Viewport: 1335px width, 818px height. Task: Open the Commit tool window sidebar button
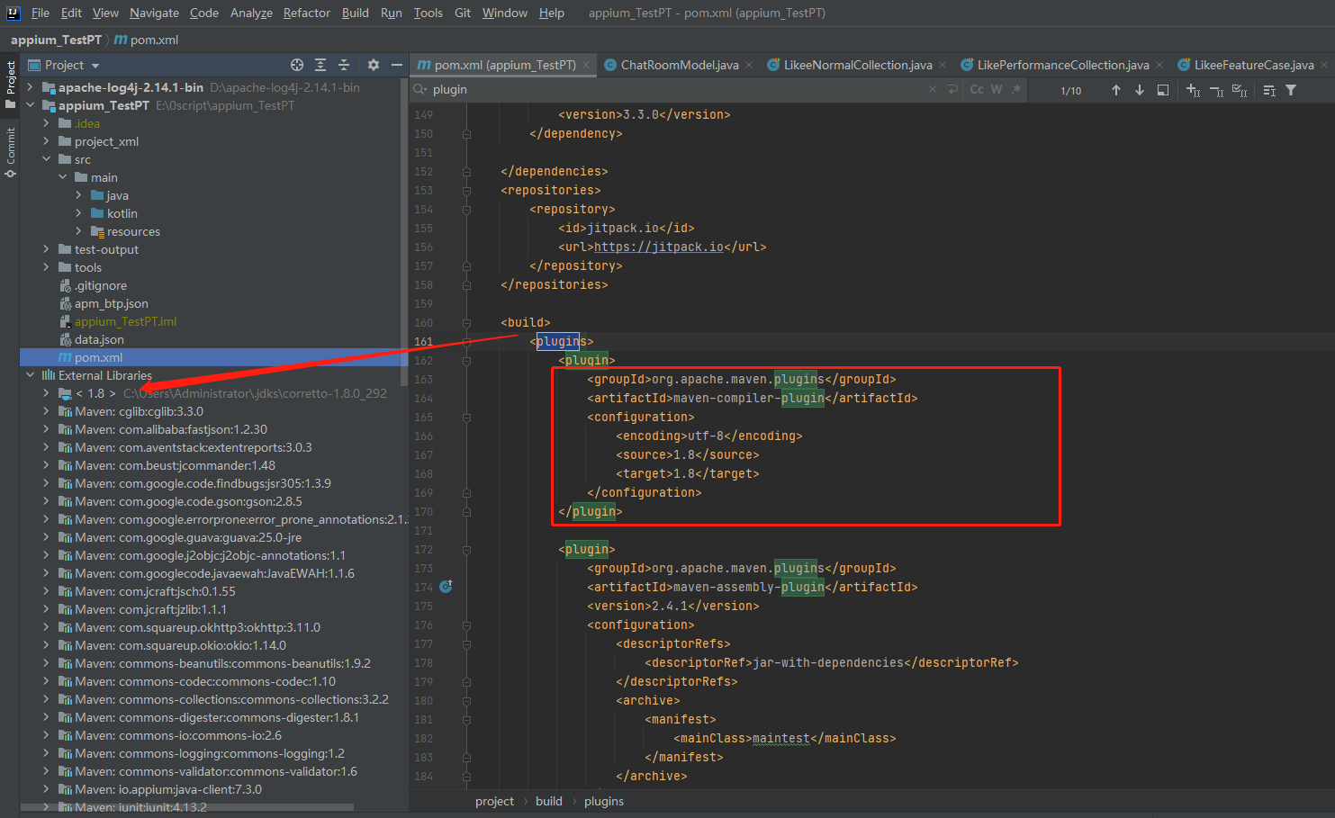10,152
